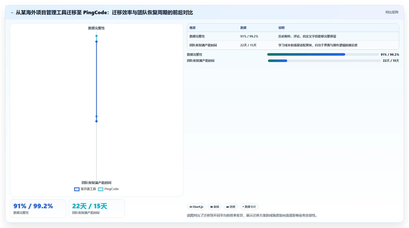Open the 22天 / 15天 data card

(97, 209)
